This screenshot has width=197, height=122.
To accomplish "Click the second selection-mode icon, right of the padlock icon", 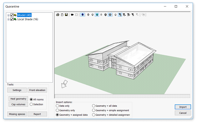I will [x=124, y=15].
